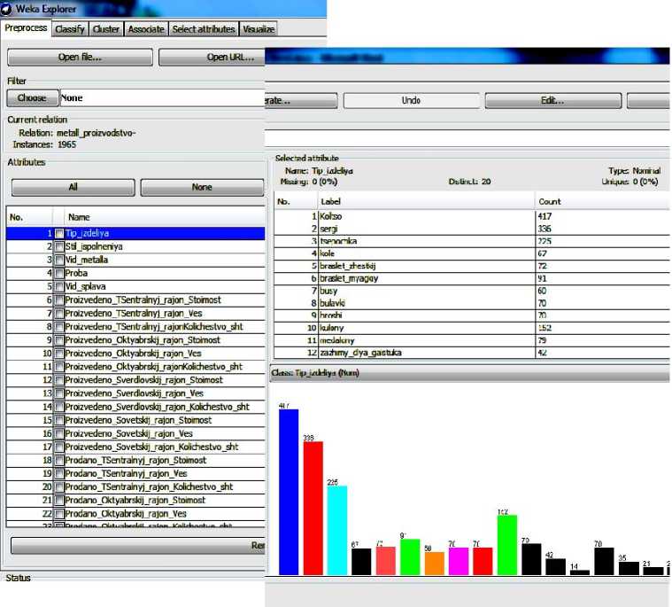Toggle checkbox for Proizvedeno_TSentralnyj_rajon_Stoimost

(59, 300)
